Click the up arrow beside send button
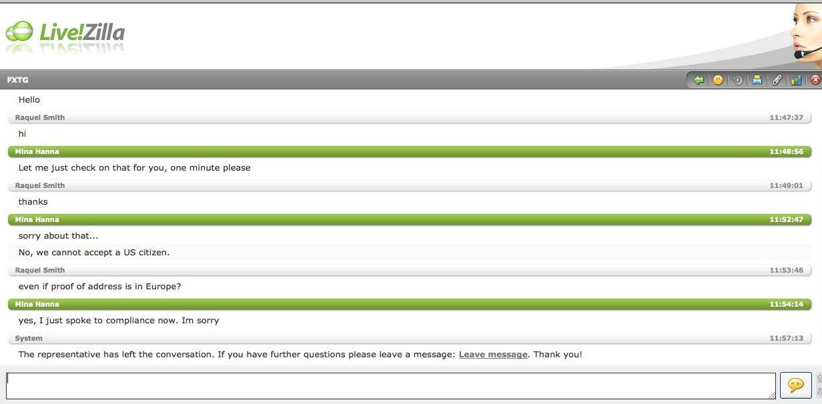Screen dimensions: 822x404 (819, 378)
